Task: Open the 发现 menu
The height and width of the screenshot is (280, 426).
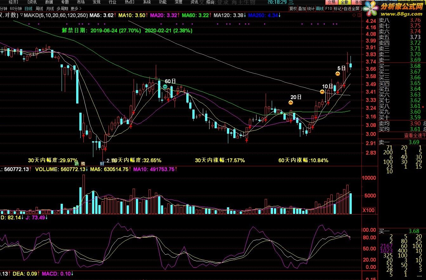Action: point(97,2)
